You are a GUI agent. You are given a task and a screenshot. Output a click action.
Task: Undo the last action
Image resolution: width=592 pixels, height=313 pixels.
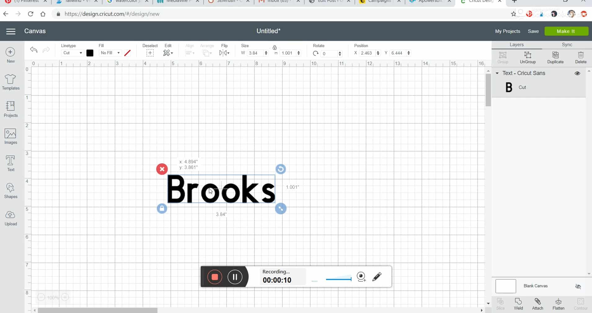tap(34, 50)
